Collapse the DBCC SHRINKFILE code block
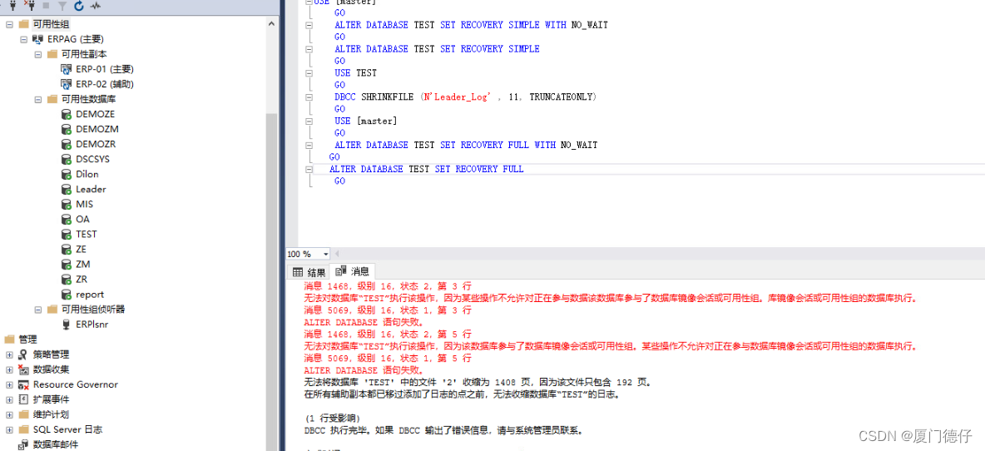 (309, 97)
